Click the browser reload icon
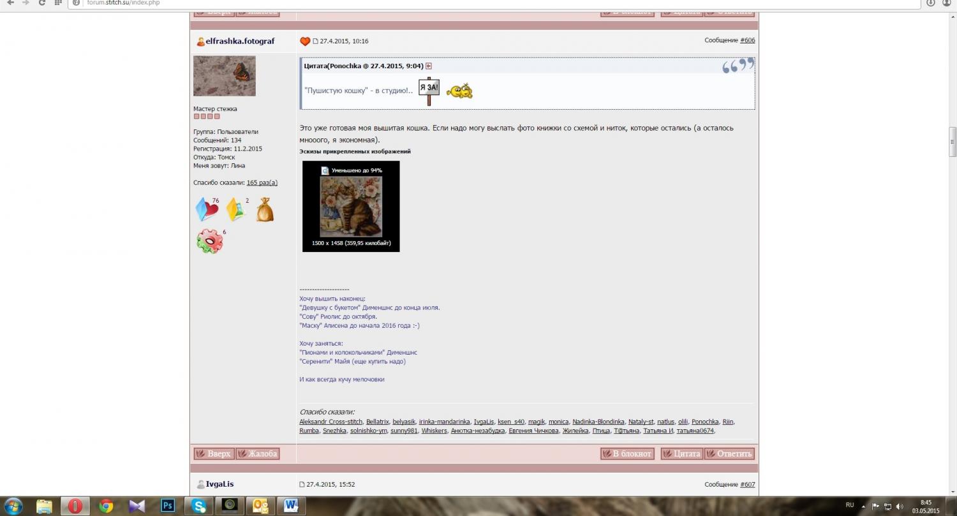This screenshot has width=957, height=516. [x=42, y=3]
